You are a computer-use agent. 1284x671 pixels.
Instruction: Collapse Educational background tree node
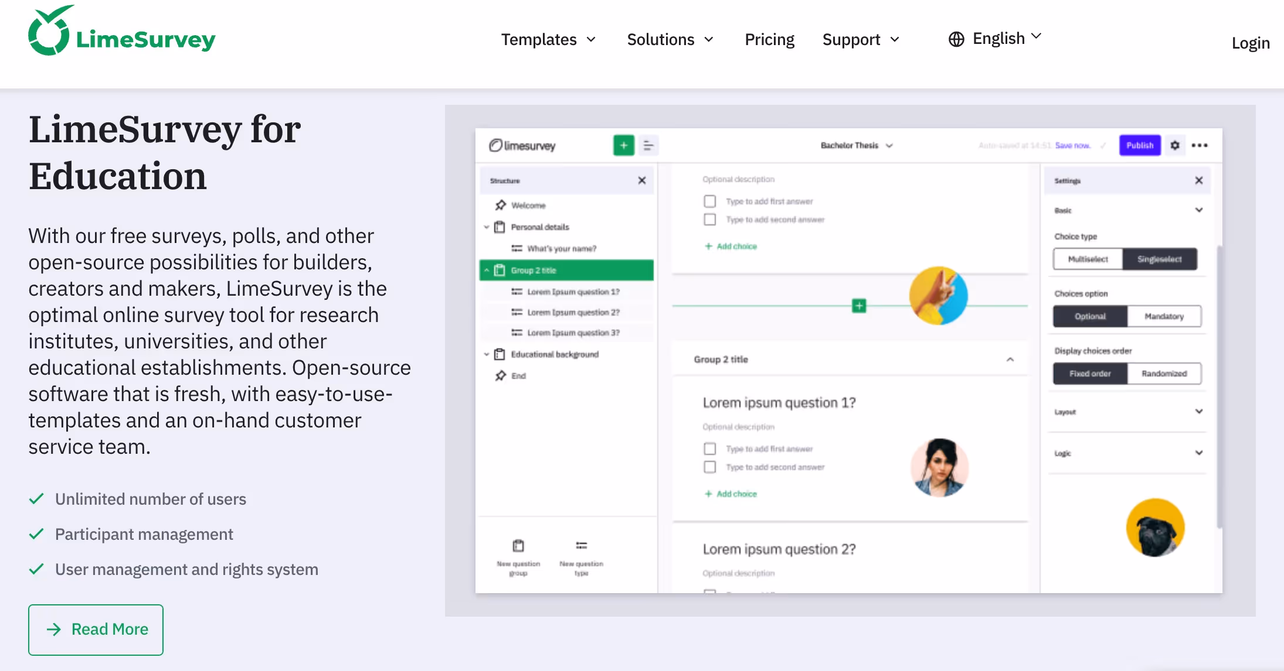coord(486,354)
